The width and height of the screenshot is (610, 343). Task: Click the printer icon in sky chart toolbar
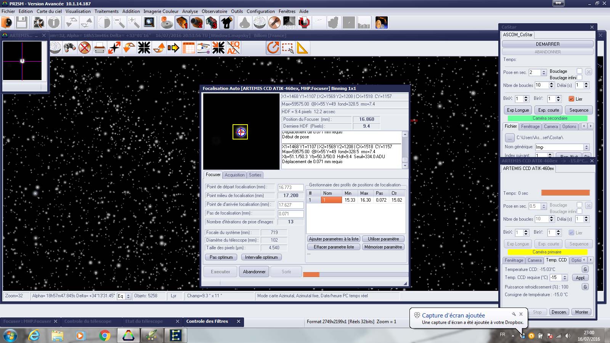100,48
